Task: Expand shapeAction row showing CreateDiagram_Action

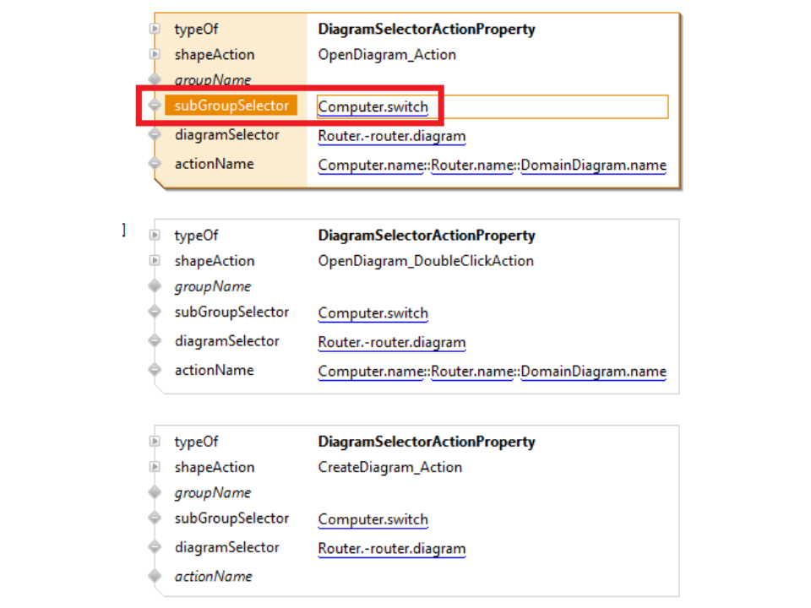Action: [x=154, y=467]
